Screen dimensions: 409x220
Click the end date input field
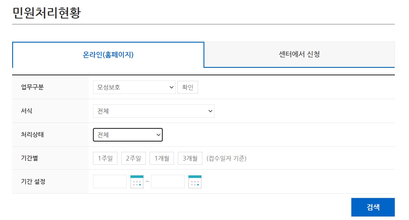click(168, 181)
